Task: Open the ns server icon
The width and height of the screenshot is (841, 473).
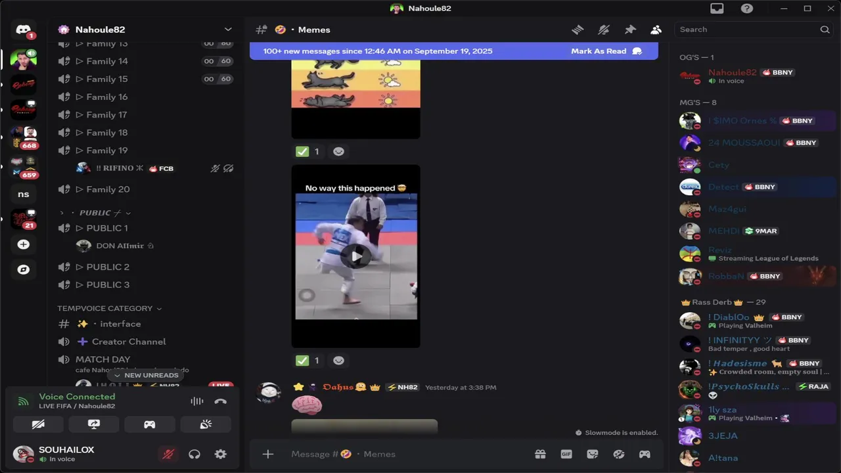Action: tap(24, 194)
